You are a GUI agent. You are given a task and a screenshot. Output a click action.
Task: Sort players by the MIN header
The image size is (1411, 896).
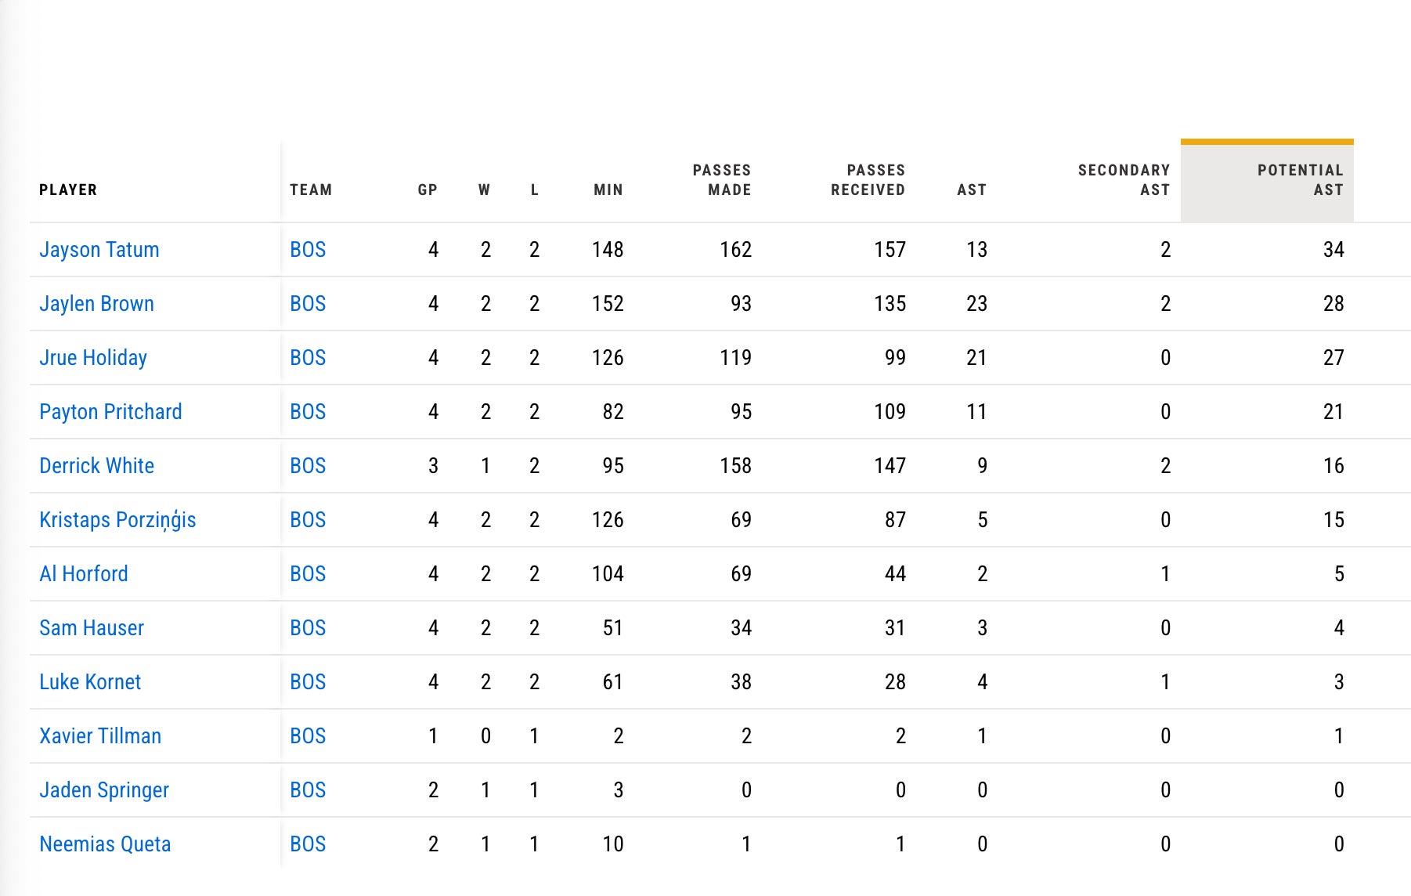pyautogui.click(x=608, y=190)
